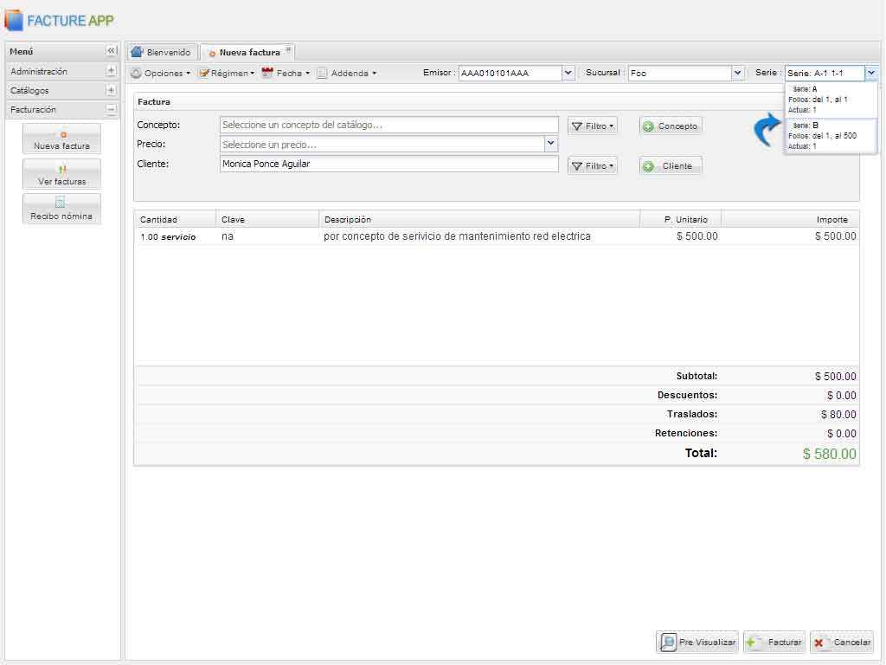Screen dimensions: 886x665
Task: Click the Cancelar button
Action: coord(842,642)
